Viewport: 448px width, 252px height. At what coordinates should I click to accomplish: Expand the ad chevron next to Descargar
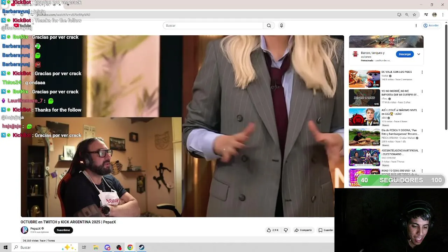[x=419, y=54]
